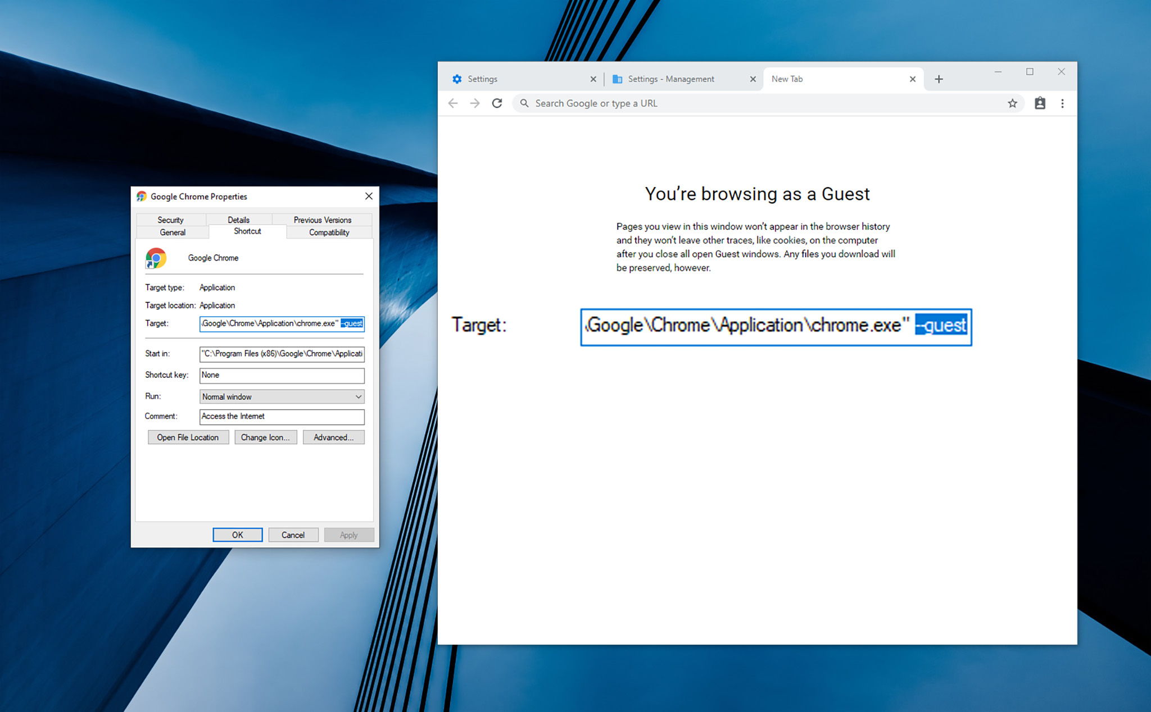Click the Chrome shortcut icon in Properties
1151x712 pixels.
[156, 258]
